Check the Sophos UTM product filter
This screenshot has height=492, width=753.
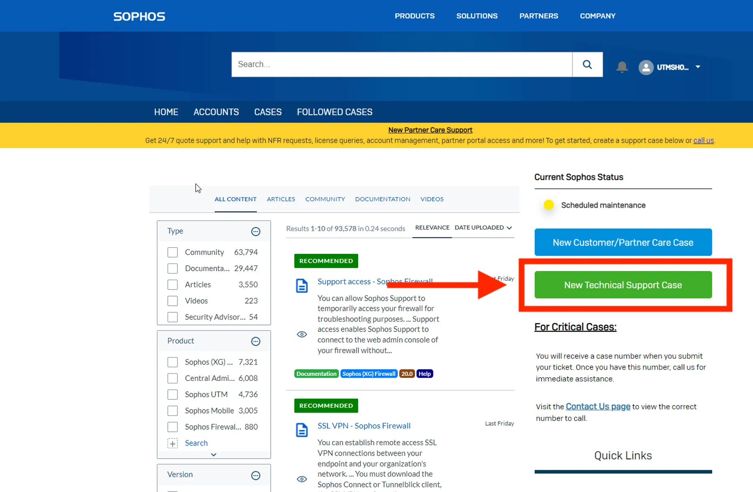pyautogui.click(x=172, y=394)
